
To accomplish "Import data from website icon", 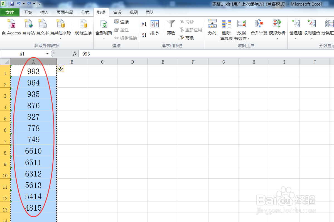I will (29, 24).
